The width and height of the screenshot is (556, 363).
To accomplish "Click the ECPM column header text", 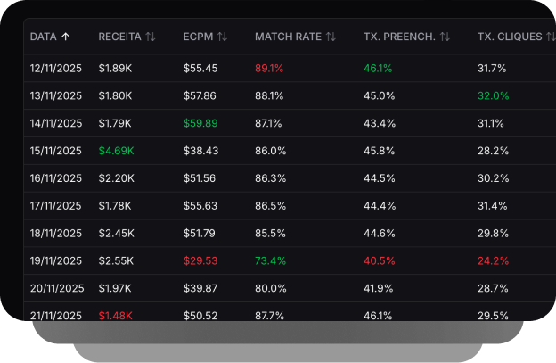I will point(197,37).
